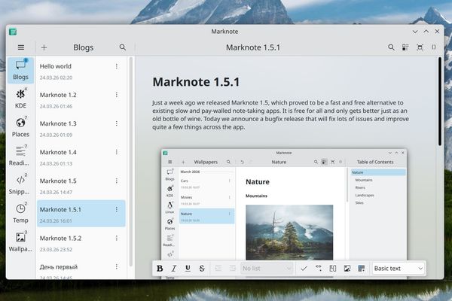Click the Marknote app icon in title bar
This screenshot has width=452, height=301.
pyautogui.click(x=13, y=32)
